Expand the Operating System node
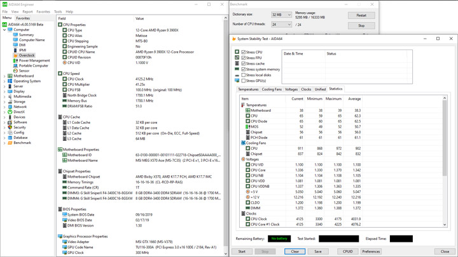The width and height of the screenshot is (458, 257). (4, 81)
